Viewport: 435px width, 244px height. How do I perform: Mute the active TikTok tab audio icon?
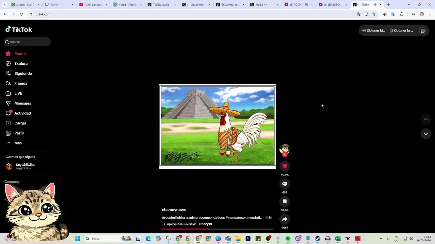coord(375,5)
